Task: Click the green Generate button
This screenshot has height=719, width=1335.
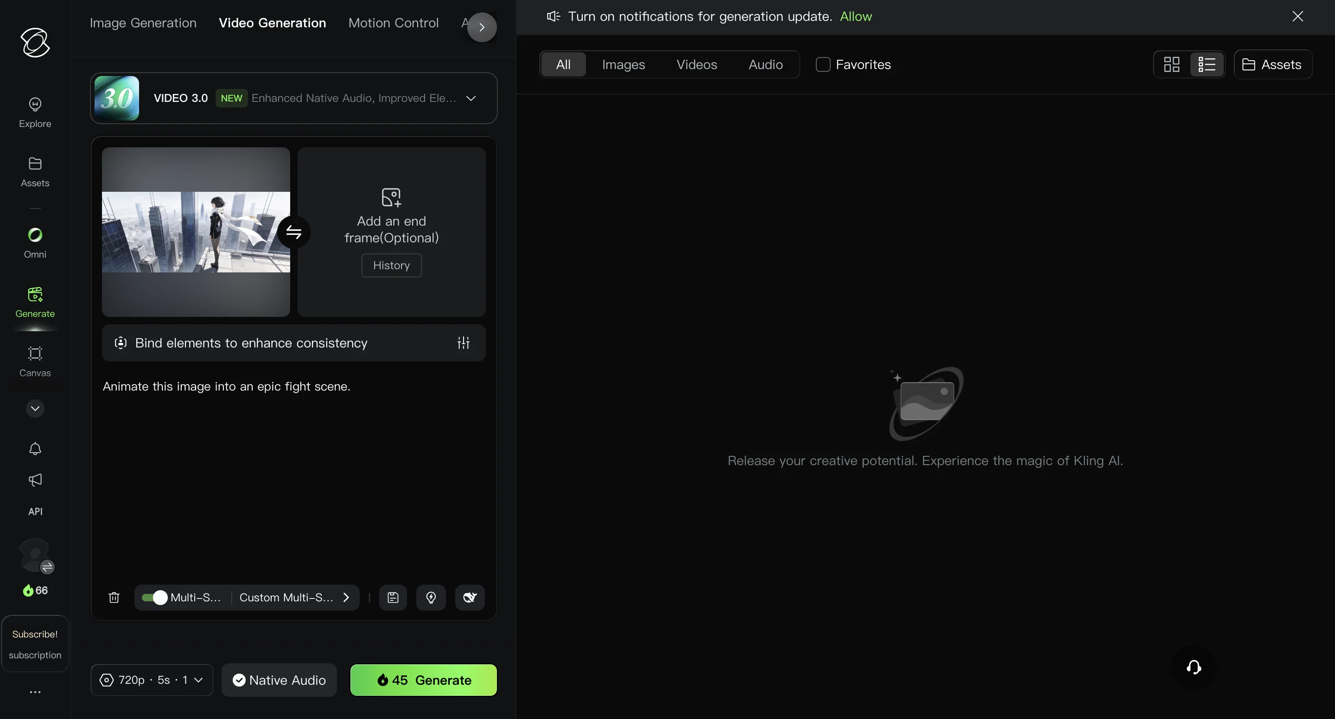Action: pos(423,680)
